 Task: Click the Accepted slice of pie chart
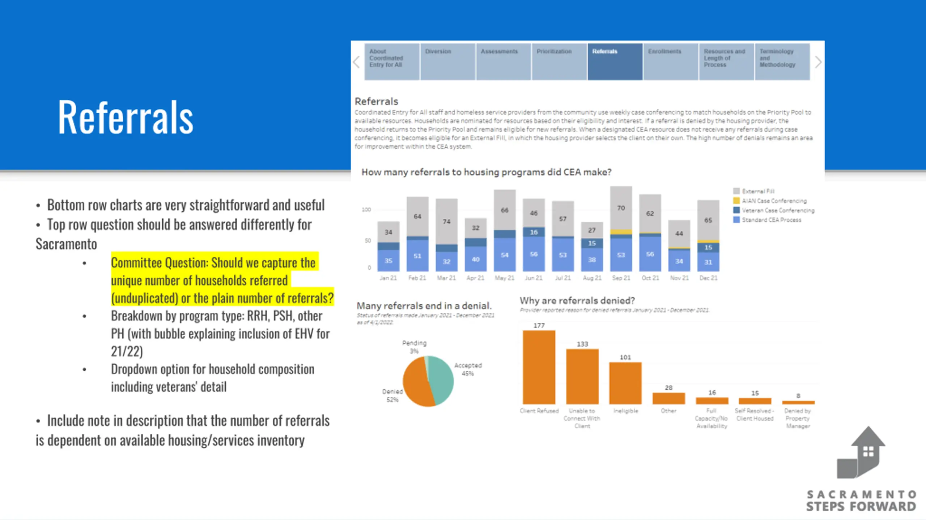441,379
